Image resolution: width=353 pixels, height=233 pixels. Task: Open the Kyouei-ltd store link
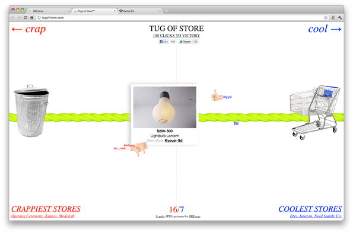click(174, 141)
